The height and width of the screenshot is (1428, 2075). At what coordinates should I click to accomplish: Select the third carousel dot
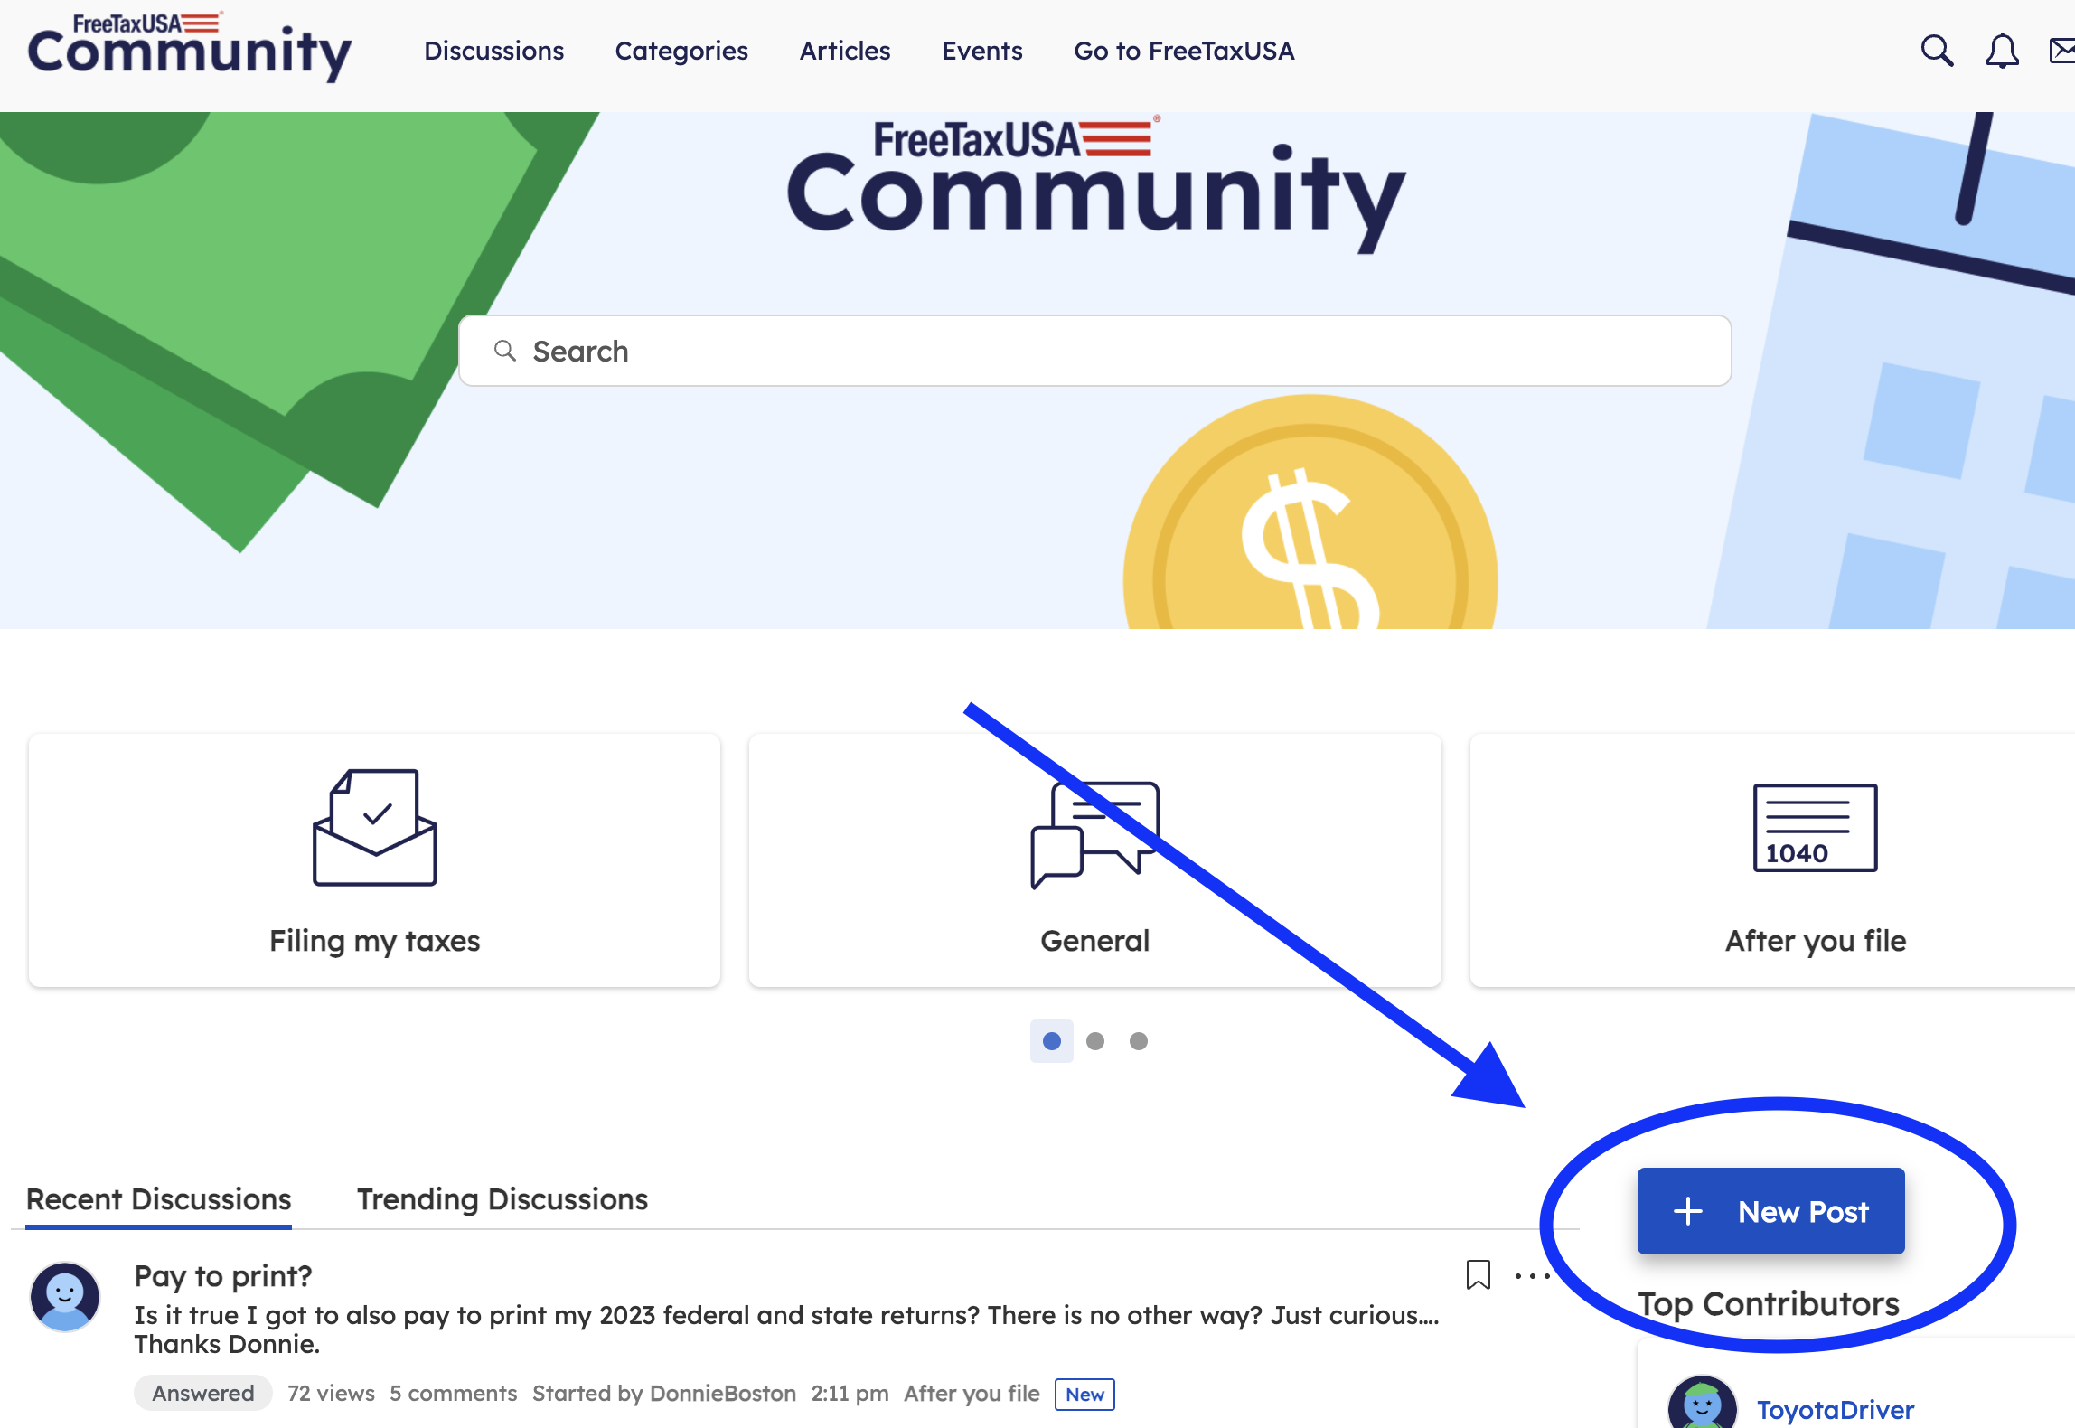tap(1139, 1041)
